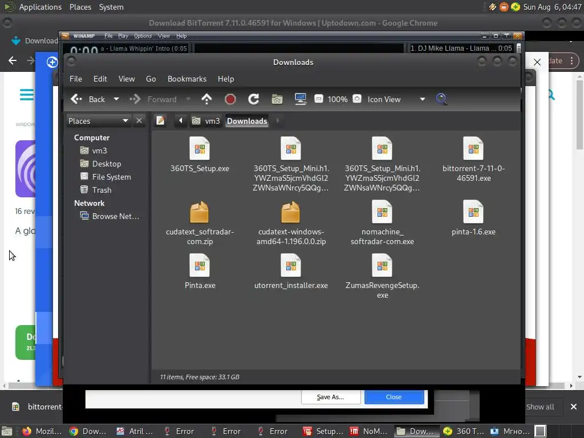Open the Go menu
Screen dimensions: 584x438
coord(151,79)
